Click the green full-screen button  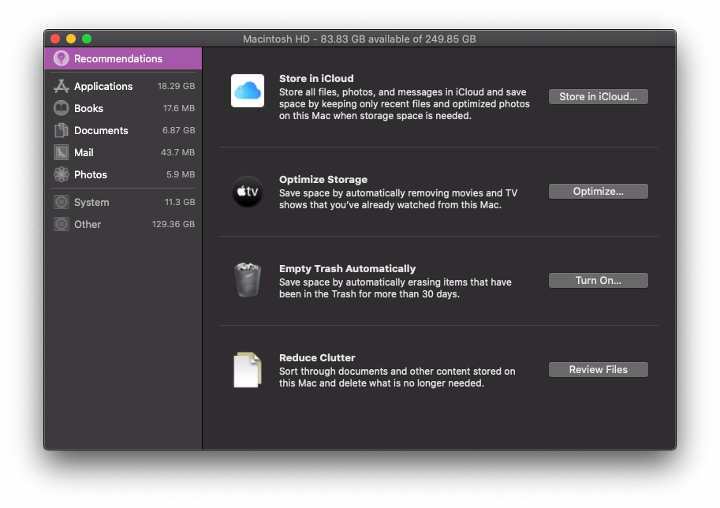(x=87, y=39)
